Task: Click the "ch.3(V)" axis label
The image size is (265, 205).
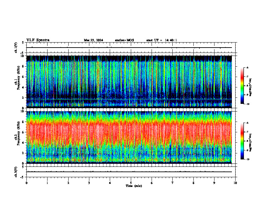Action: point(16,172)
